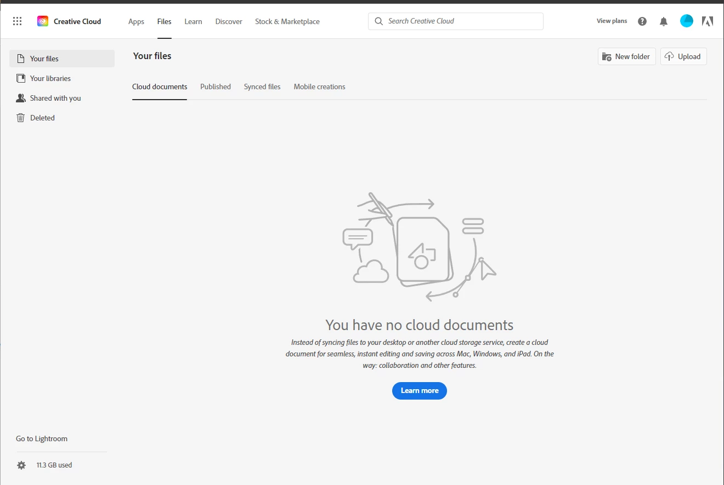Click the Shared with you people icon
The height and width of the screenshot is (485, 724).
(21, 98)
